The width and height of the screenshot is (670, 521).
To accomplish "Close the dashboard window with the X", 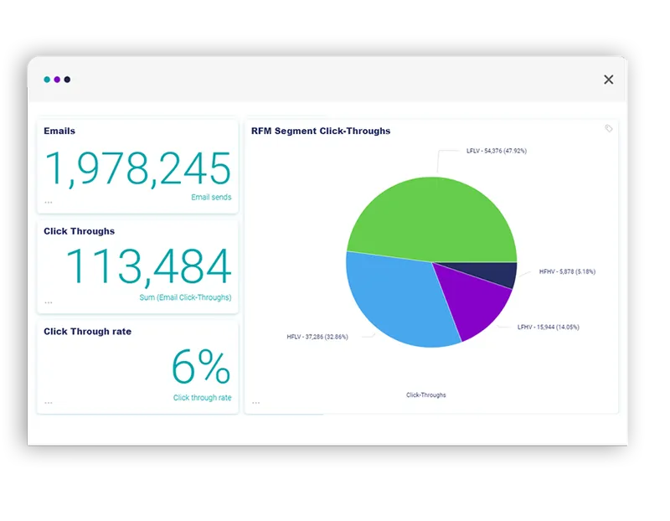I will [x=609, y=80].
